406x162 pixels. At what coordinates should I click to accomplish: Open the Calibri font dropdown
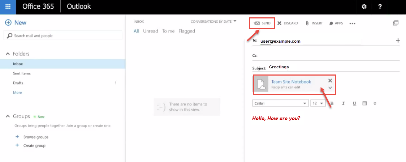coord(280,103)
